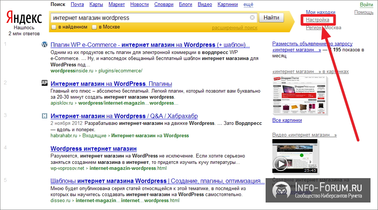The height and width of the screenshot is (210, 378).
Task: Enable the 'в Москве' checkbox
Action: click(94, 27)
